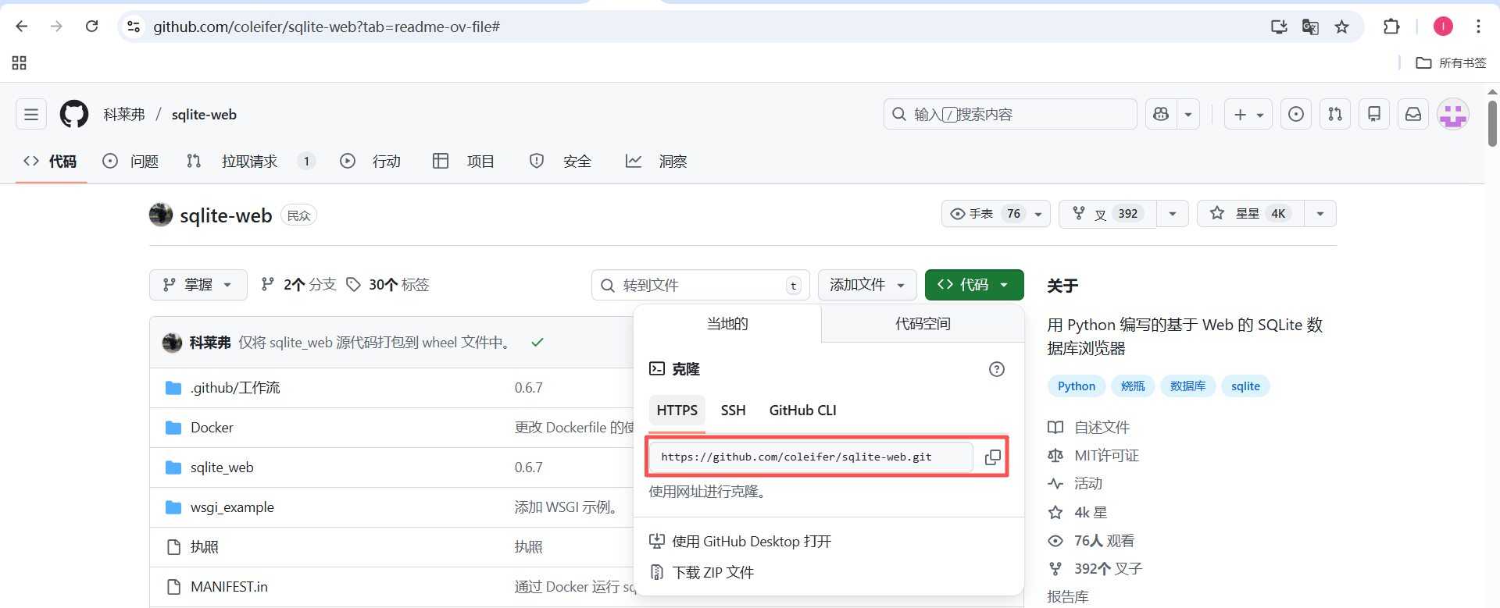The image size is (1500, 608).
Task: Star the repository with the 4K button
Action: (x=1251, y=214)
